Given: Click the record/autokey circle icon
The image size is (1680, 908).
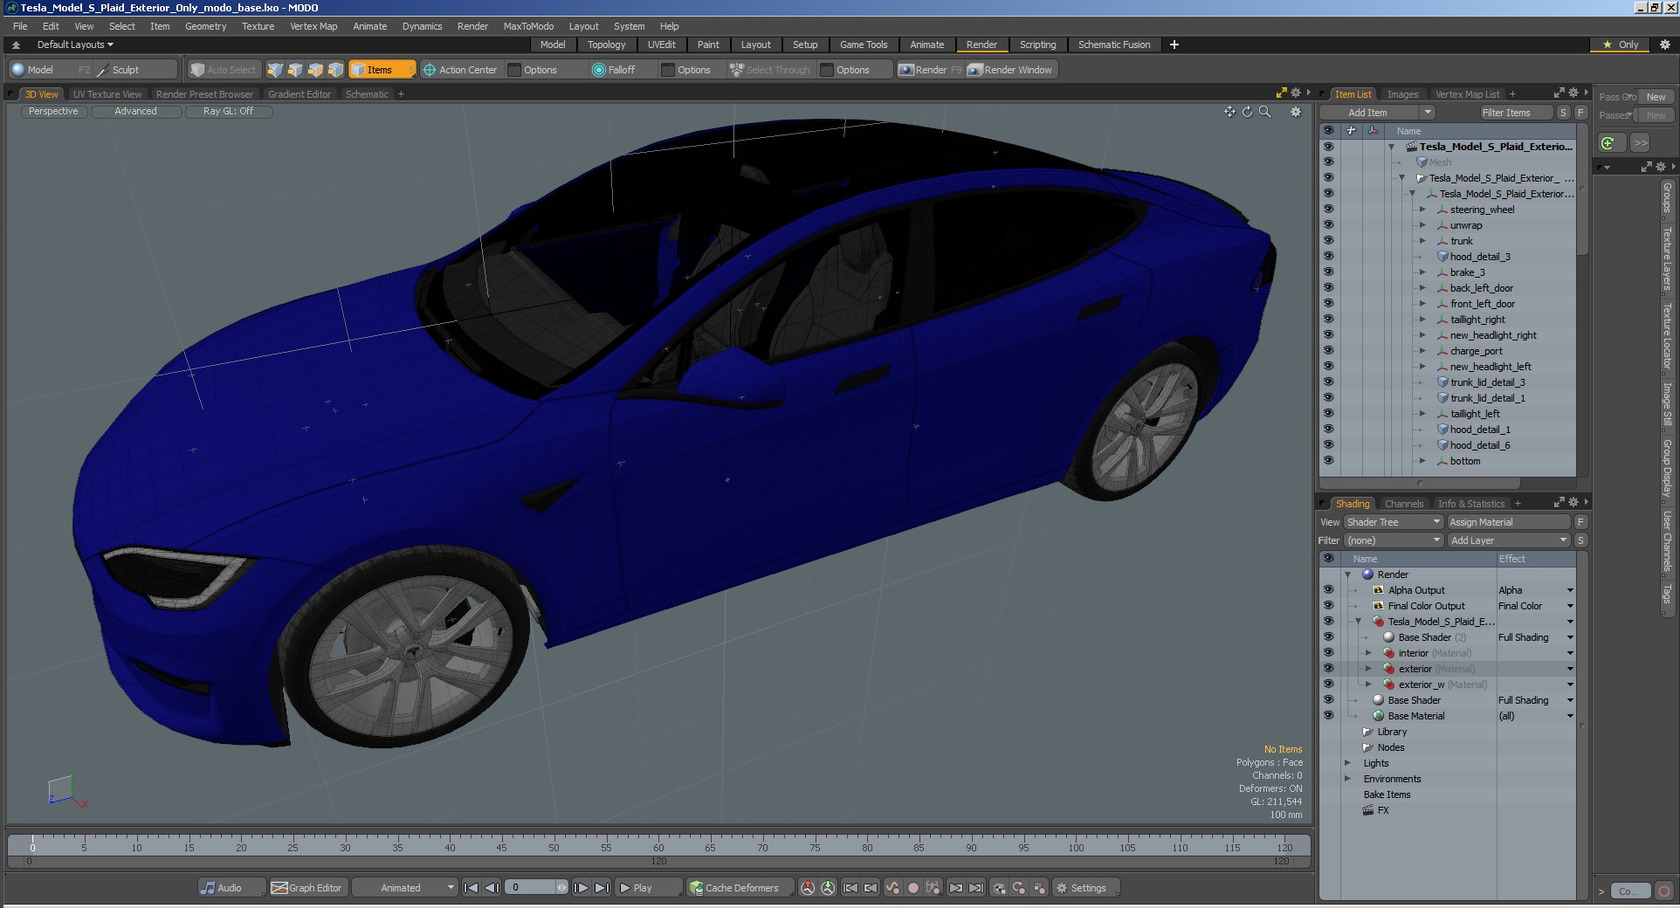Looking at the screenshot, I should click(x=912, y=888).
